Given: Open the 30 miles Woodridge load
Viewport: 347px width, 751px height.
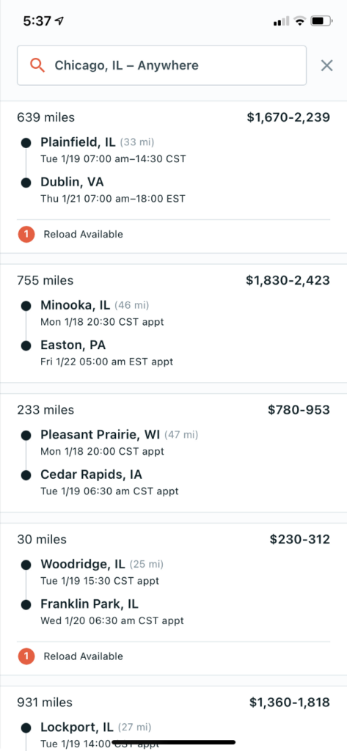Looking at the screenshot, I should 173,599.
